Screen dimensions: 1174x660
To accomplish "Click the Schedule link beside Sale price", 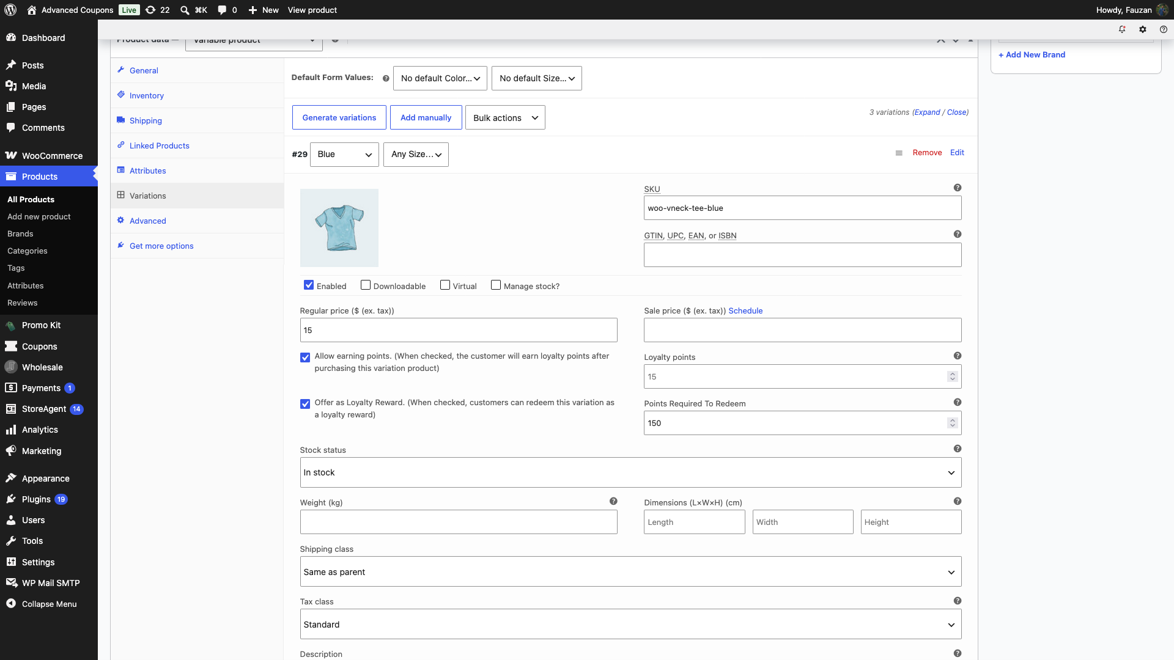I will [x=745, y=311].
